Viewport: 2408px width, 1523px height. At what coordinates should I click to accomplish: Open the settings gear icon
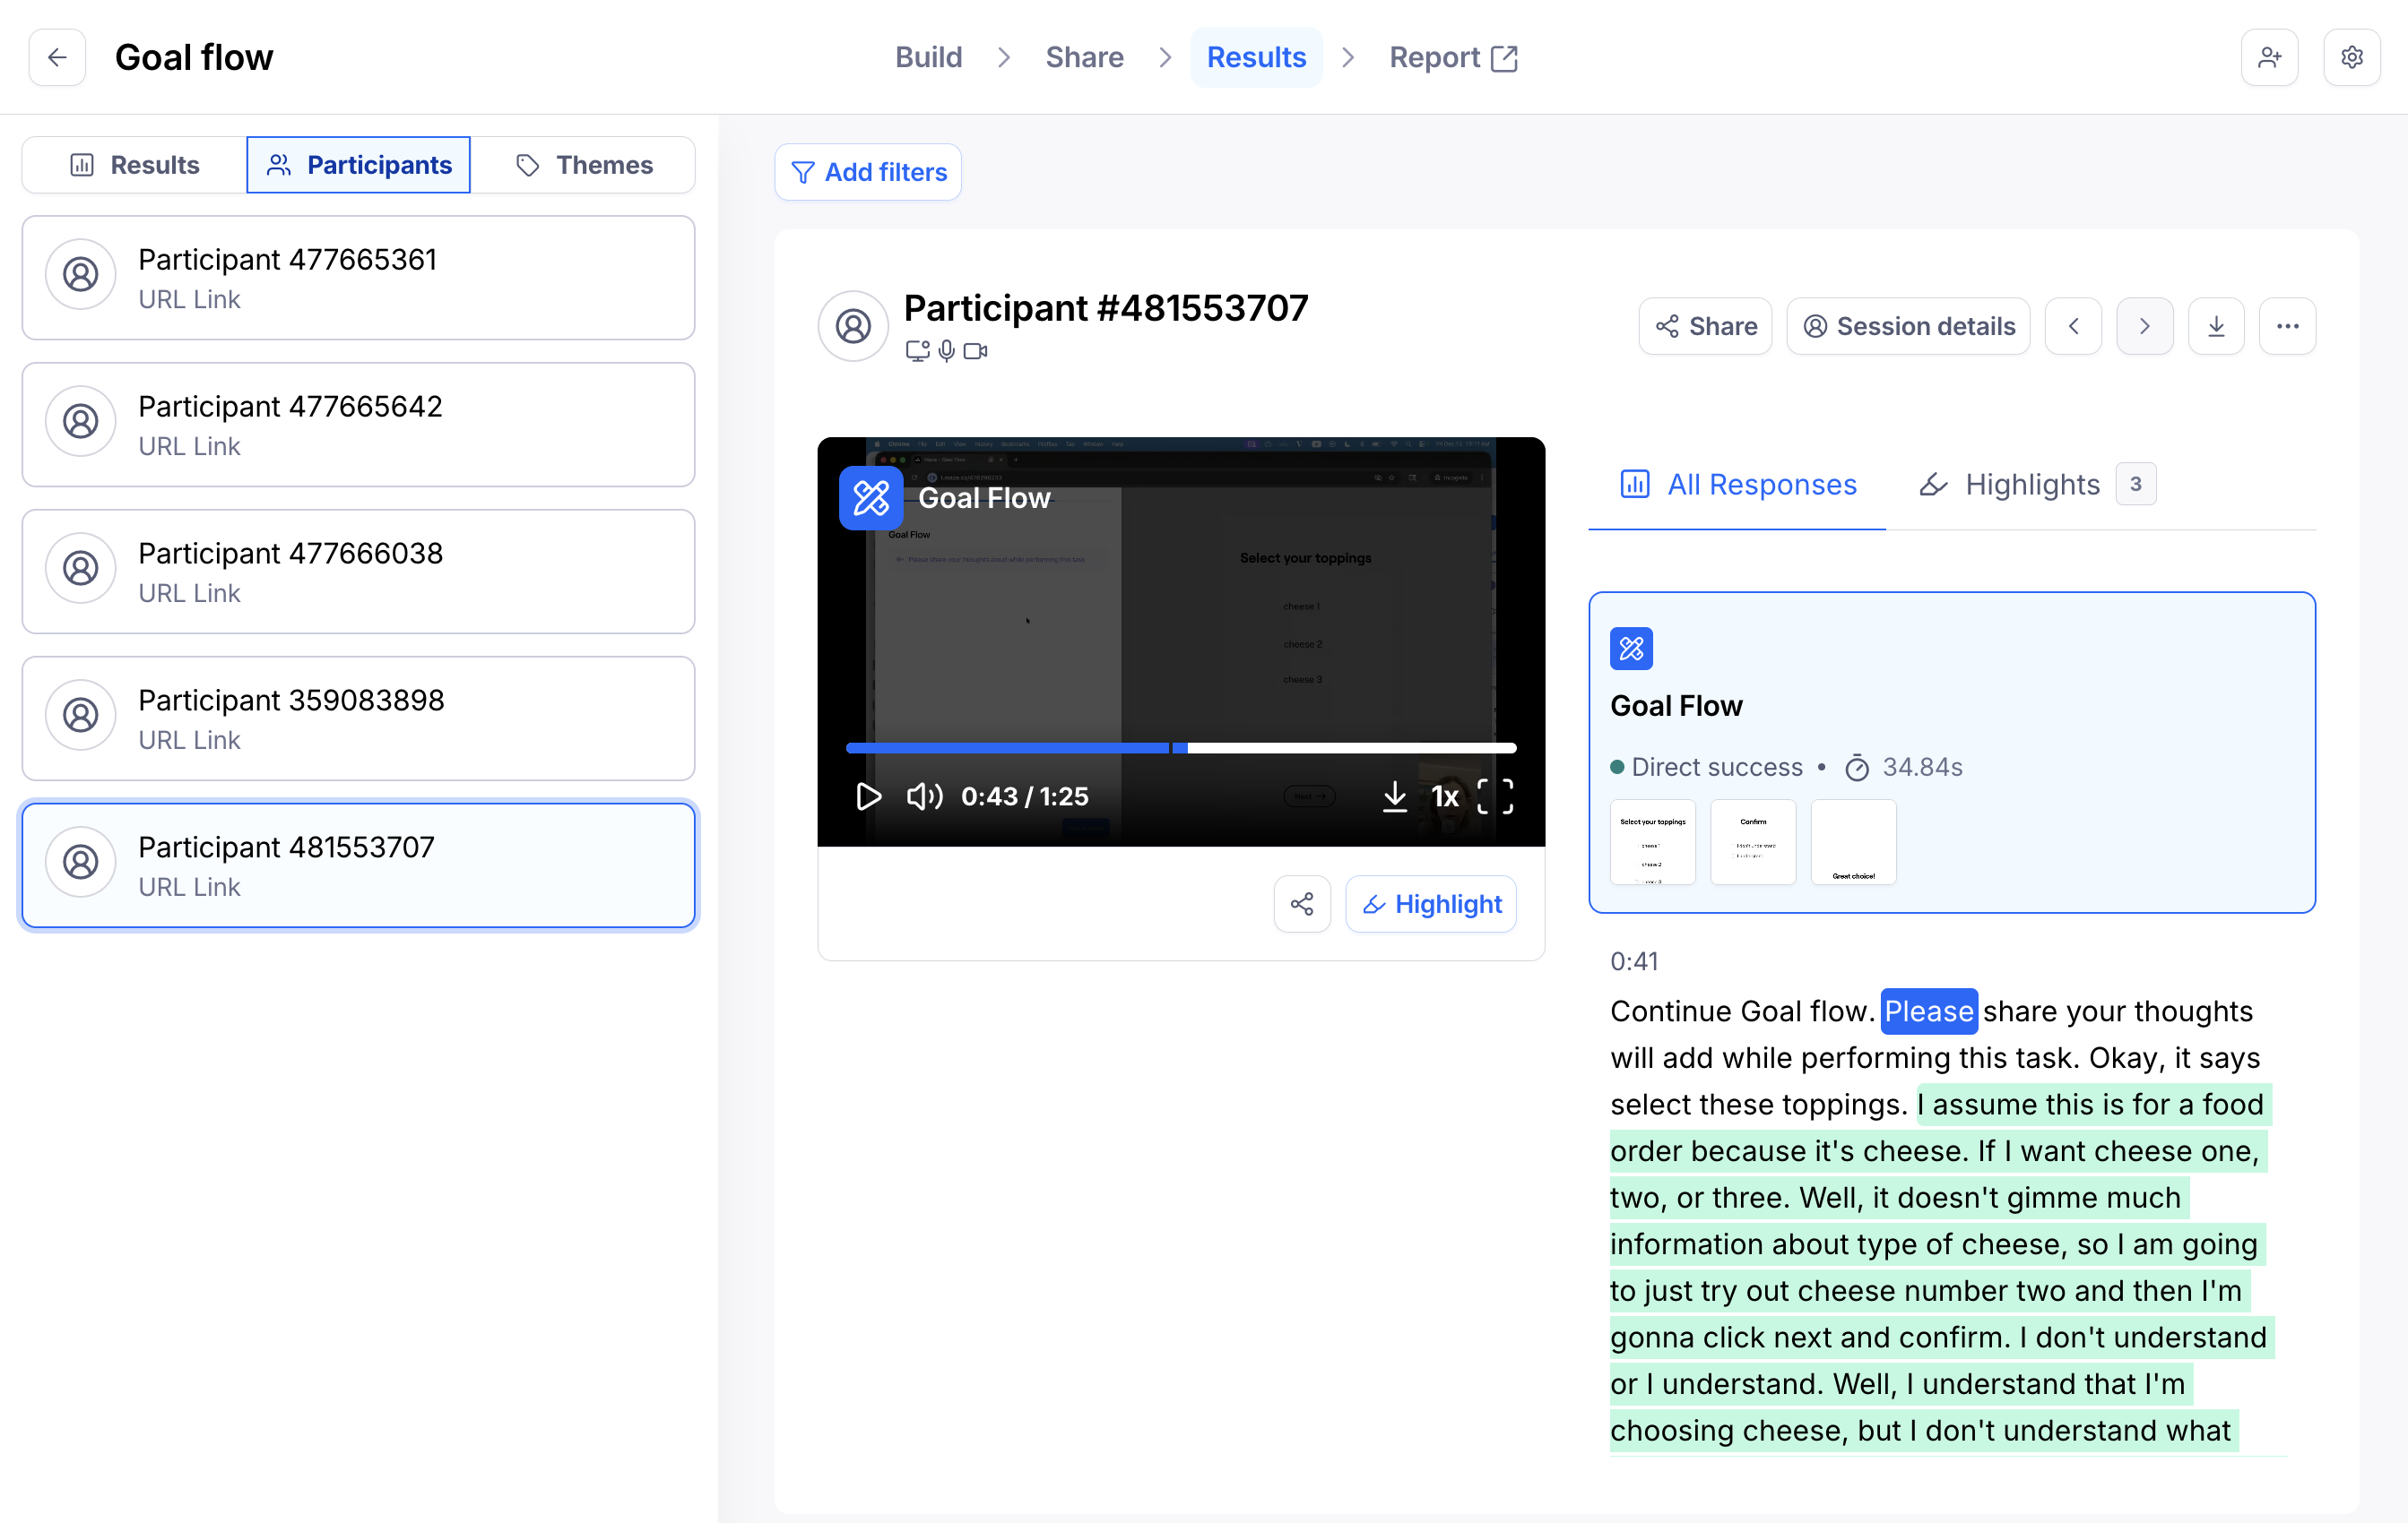coord(2351,57)
